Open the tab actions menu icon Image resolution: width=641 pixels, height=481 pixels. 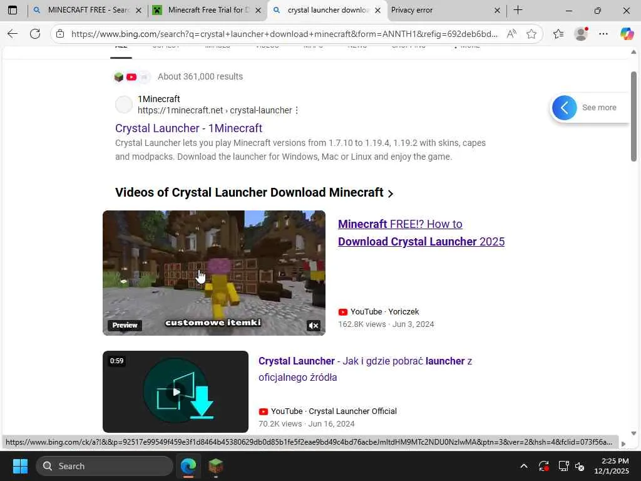coord(13,10)
